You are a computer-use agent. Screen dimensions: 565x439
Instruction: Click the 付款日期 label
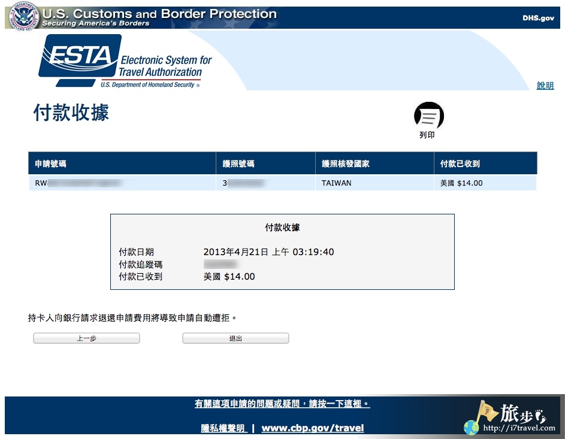coord(136,252)
